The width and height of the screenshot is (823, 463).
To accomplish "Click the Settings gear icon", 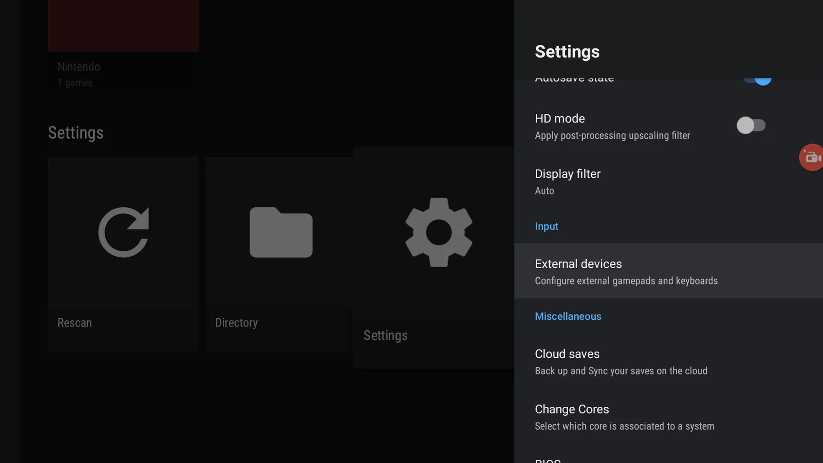I will [x=439, y=232].
